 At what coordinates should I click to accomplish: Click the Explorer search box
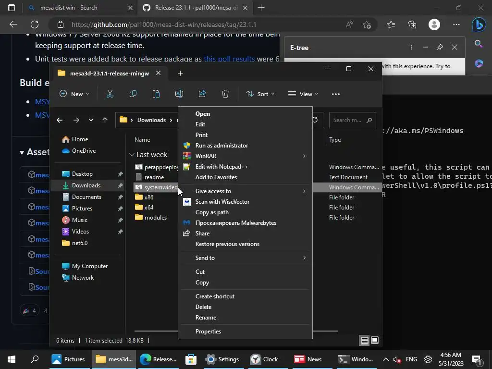(x=352, y=120)
